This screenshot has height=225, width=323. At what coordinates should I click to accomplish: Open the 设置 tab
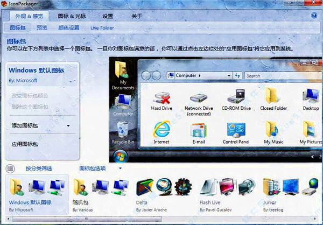point(108,16)
